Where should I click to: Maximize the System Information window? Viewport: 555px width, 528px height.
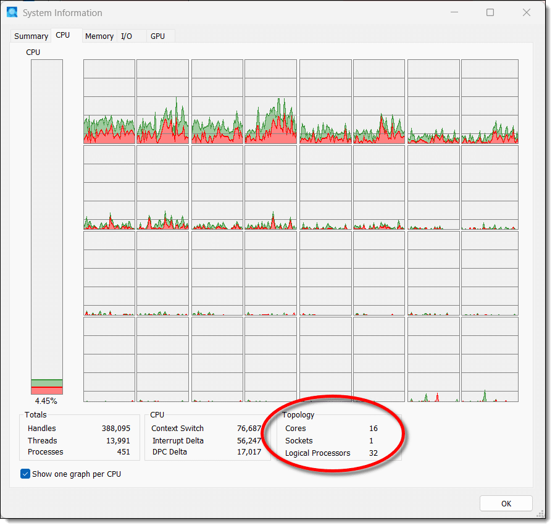490,12
